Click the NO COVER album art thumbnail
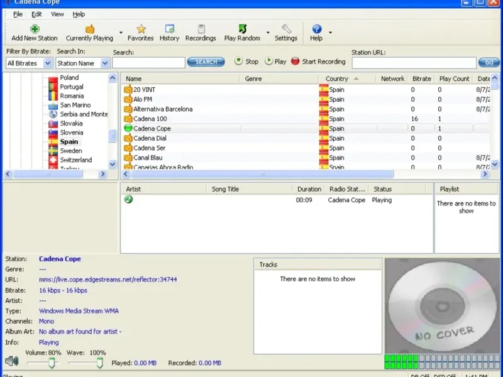503x377 pixels. (442, 305)
